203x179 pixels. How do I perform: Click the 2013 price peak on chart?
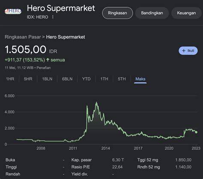coord(96,102)
